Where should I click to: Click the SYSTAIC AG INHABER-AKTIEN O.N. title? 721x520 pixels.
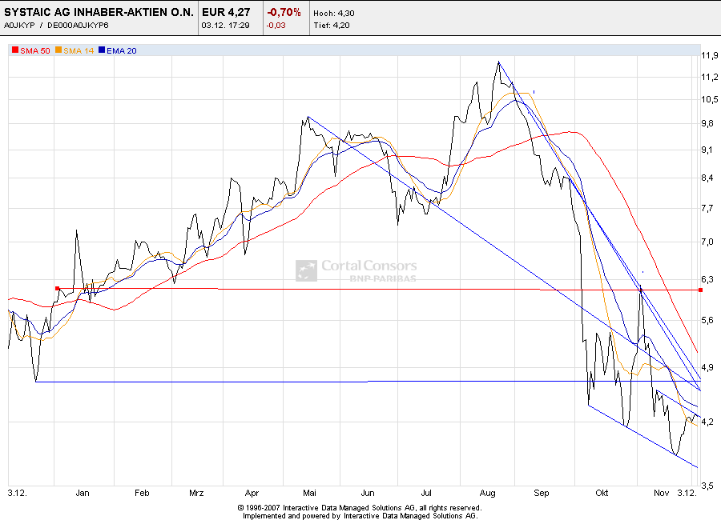click(99, 13)
